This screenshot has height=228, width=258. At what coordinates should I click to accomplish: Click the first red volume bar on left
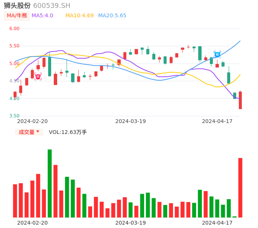(x=15, y=201)
